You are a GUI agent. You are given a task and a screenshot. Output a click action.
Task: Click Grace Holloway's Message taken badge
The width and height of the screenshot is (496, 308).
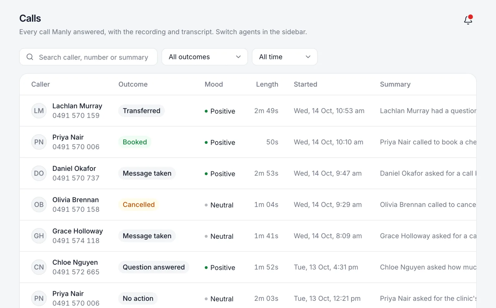coord(147,236)
